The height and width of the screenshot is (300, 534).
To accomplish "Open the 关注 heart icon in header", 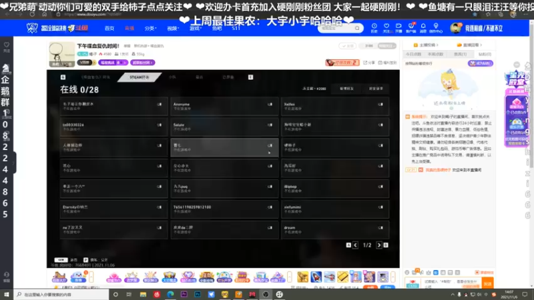I will click(386, 26).
